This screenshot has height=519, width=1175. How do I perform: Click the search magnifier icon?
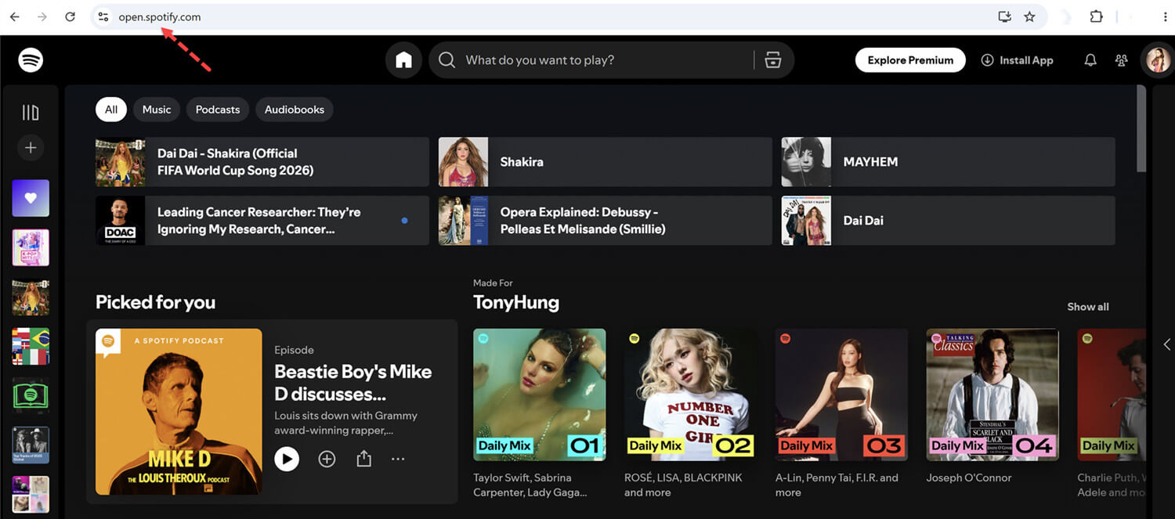point(446,60)
